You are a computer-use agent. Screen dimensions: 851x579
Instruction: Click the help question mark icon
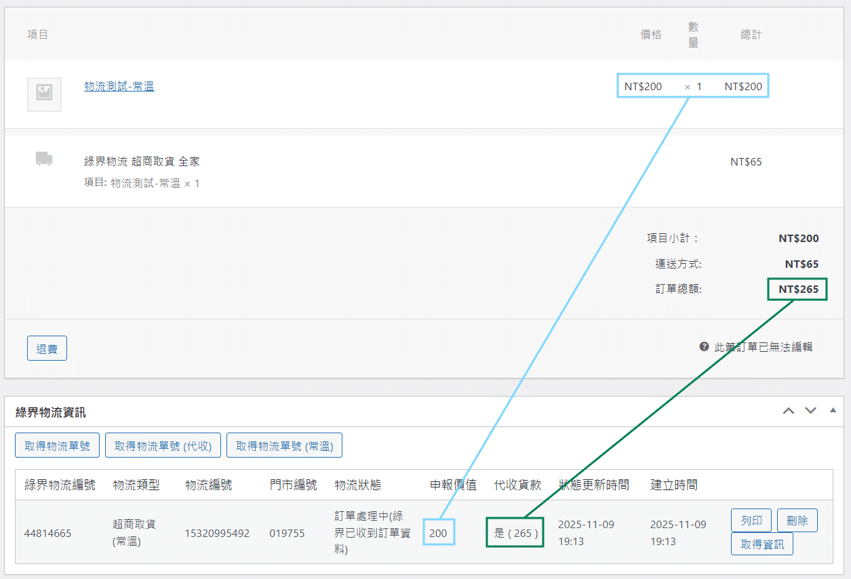(704, 346)
